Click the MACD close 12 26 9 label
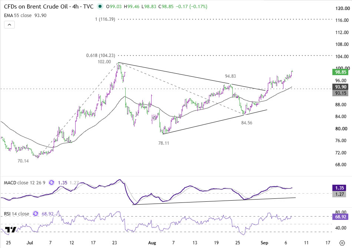The height and width of the screenshot is (248, 352). 25,183
